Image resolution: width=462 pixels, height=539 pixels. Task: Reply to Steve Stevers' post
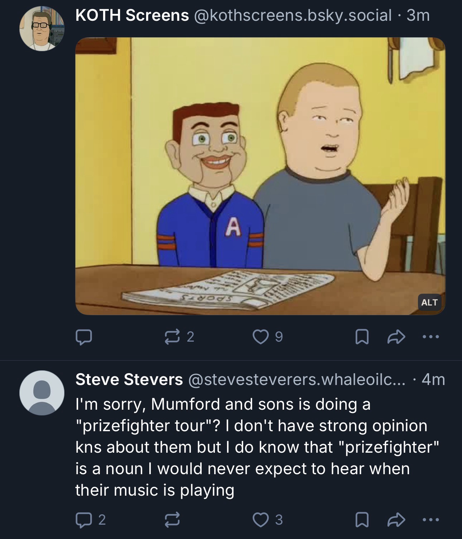tap(83, 519)
